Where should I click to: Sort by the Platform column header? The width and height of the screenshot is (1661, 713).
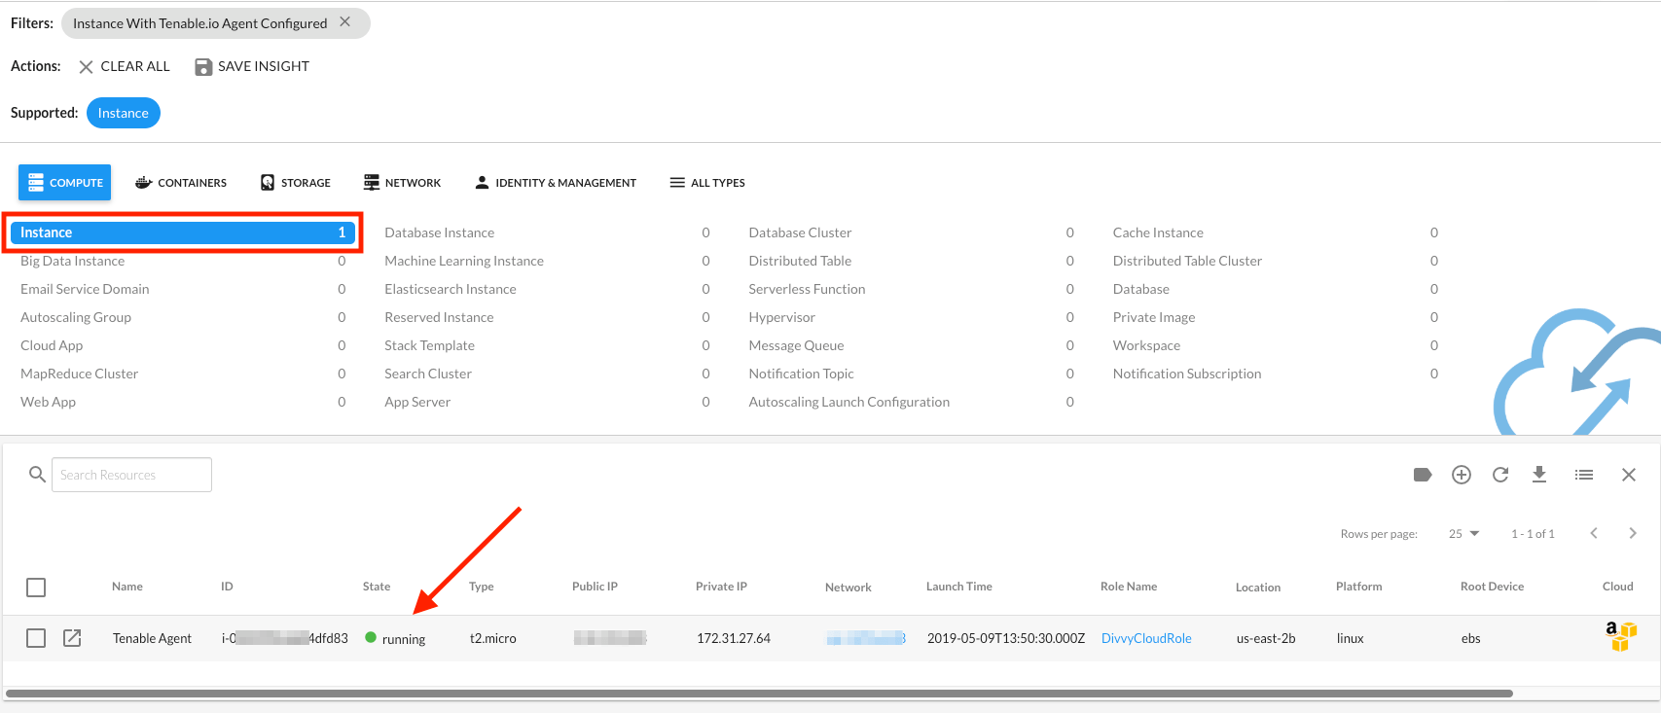1359,587
